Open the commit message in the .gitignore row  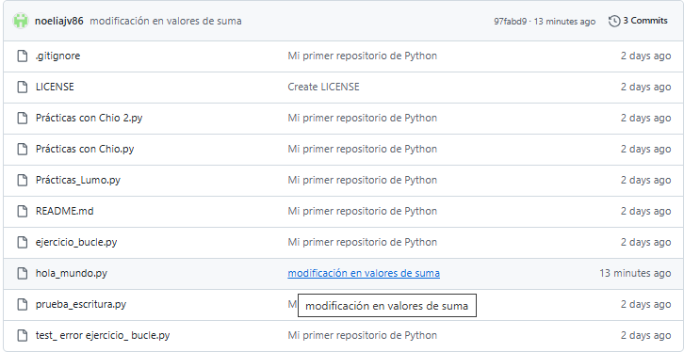click(x=362, y=56)
